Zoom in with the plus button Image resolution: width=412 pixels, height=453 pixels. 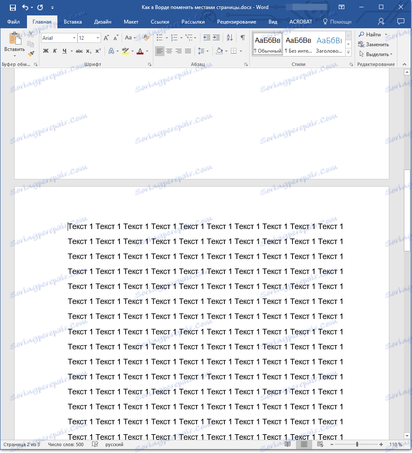click(381, 444)
